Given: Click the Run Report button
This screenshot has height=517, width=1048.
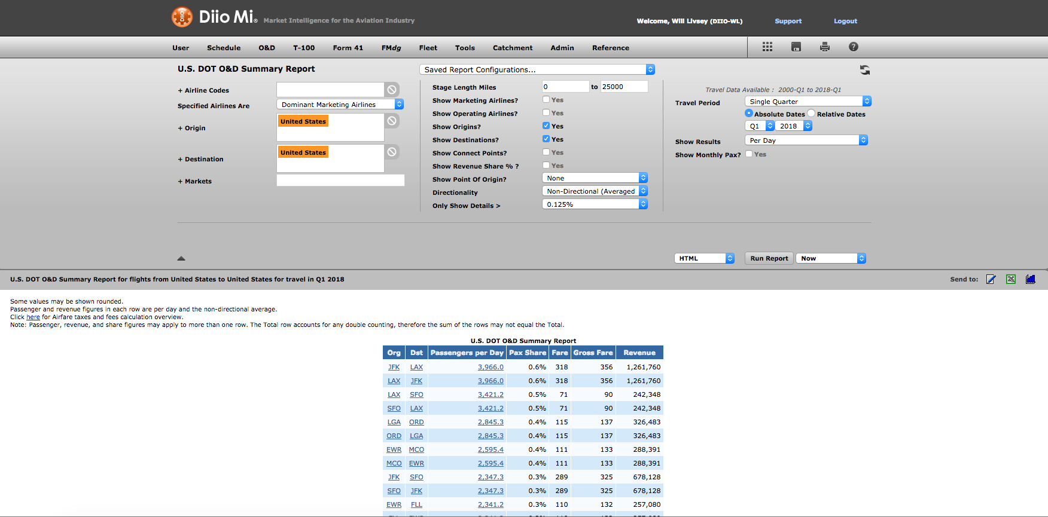Looking at the screenshot, I should pos(769,258).
